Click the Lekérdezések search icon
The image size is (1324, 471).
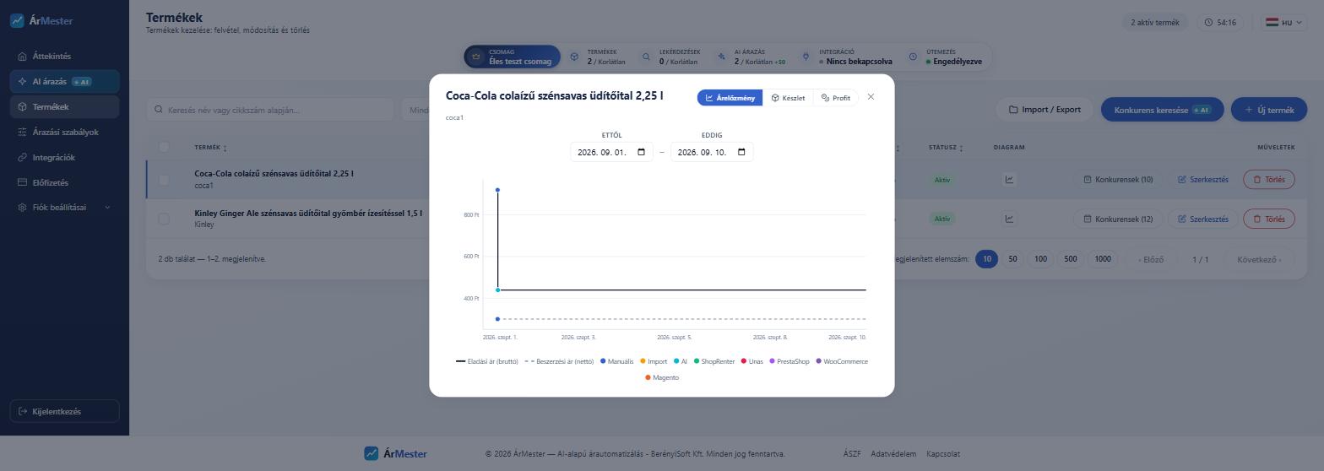click(x=646, y=57)
